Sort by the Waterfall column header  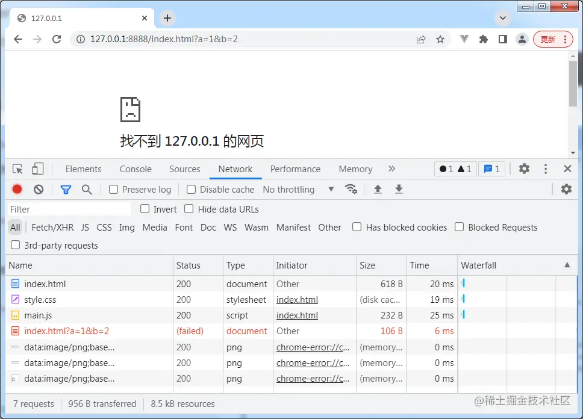pyautogui.click(x=517, y=265)
